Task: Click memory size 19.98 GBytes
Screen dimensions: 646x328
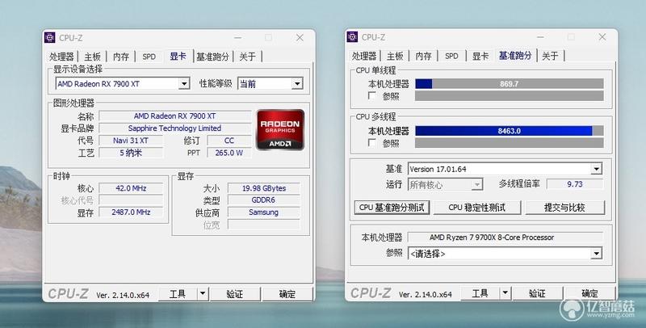Action: pyautogui.click(x=264, y=188)
